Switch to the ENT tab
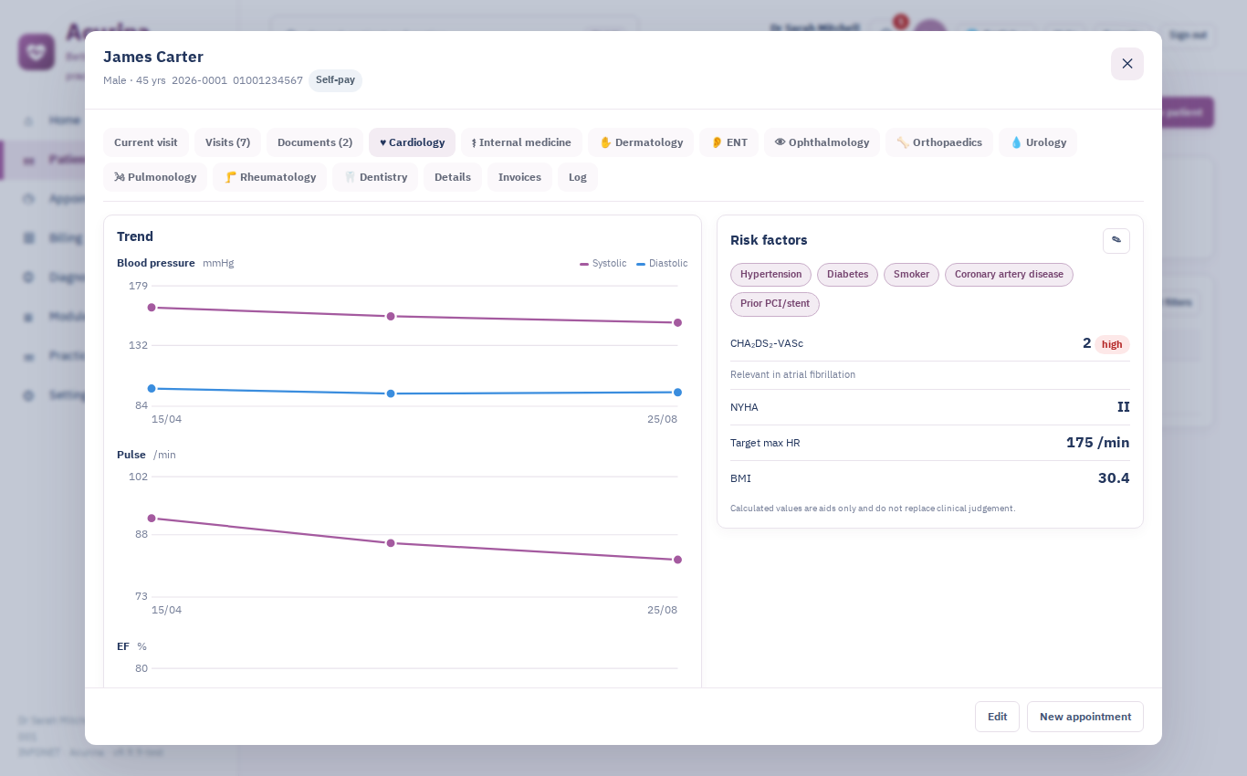1247x776 pixels. (x=728, y=142)
